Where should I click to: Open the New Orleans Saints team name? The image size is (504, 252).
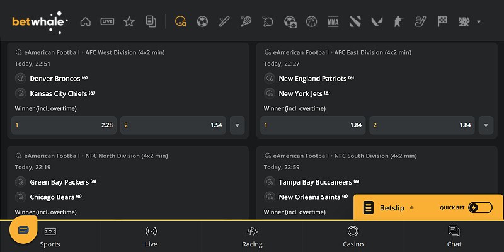309,197
